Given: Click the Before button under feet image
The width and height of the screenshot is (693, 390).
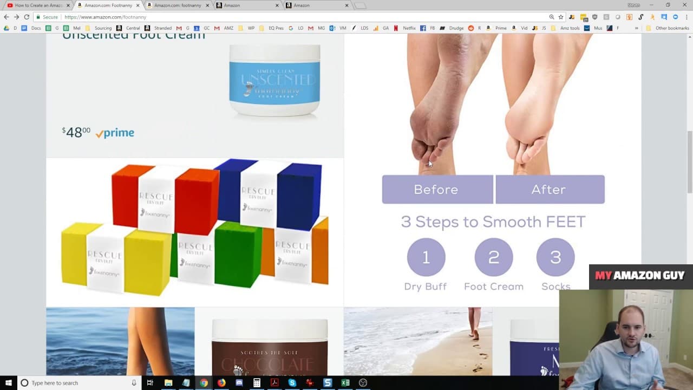Looking at the screenshot, I should (x=437, y=190).
